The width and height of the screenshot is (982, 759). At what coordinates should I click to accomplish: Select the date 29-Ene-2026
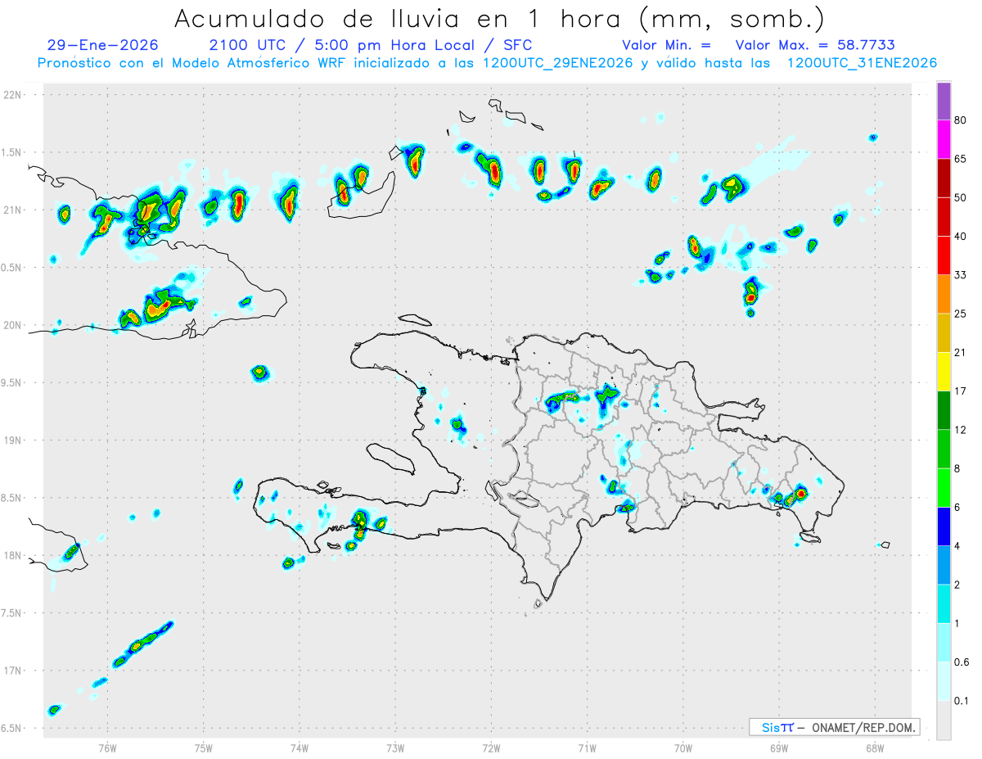click(102, 45)
